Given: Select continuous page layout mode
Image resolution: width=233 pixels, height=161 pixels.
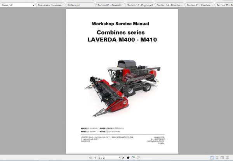Looking at the screenshot, I should tap(217, 158).
